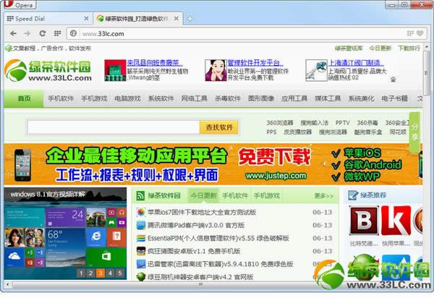Open 绿茶壁纸库 top link
Image resolution: width=434 pixels, height=298 pixels.
[349, 48]
